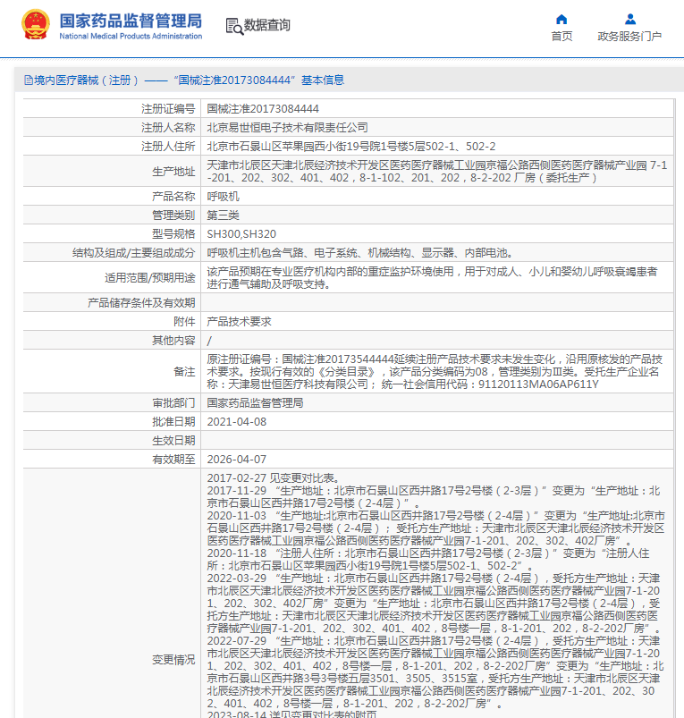The width and height of the screenshot is (684, 718).
Task: Click the 政务服务门户 person icon
Action: [x=629, y=19]
